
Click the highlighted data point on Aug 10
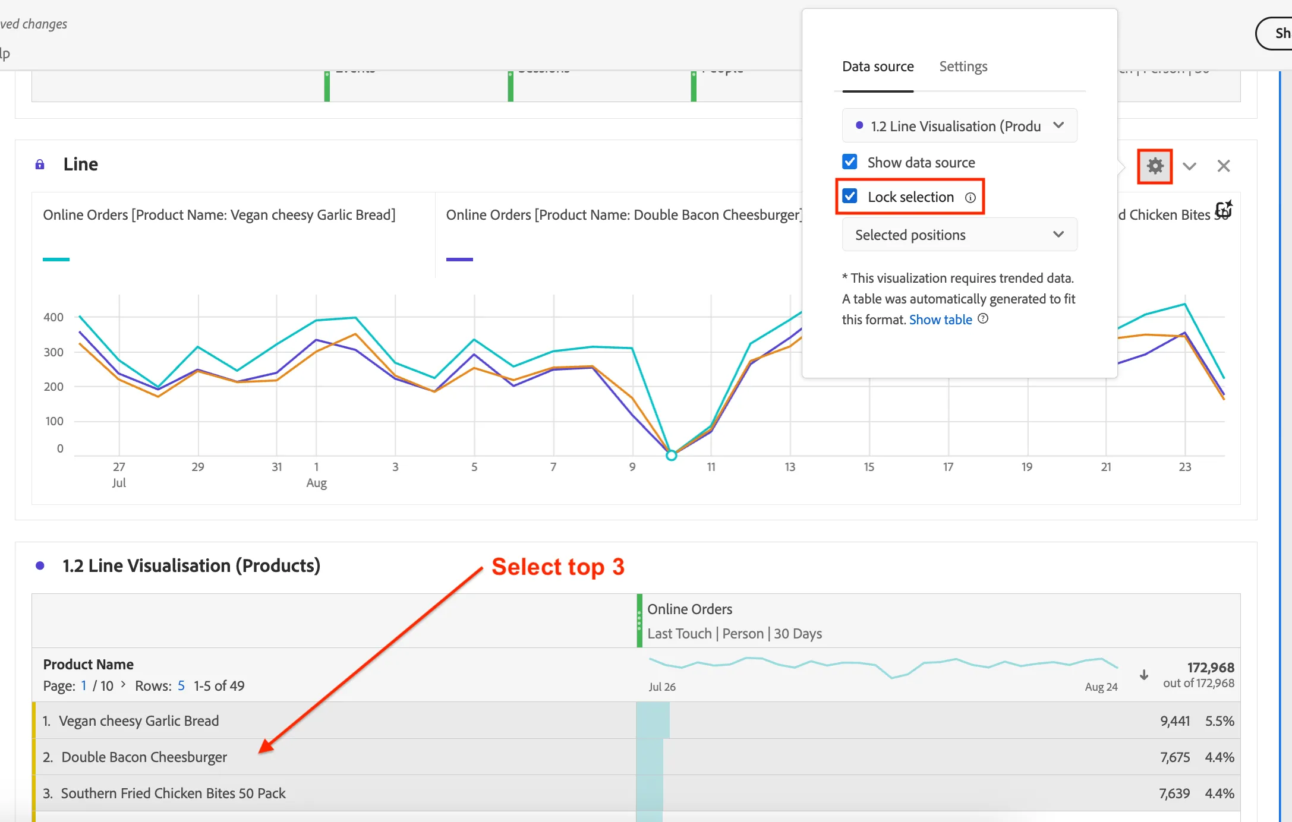672,456
